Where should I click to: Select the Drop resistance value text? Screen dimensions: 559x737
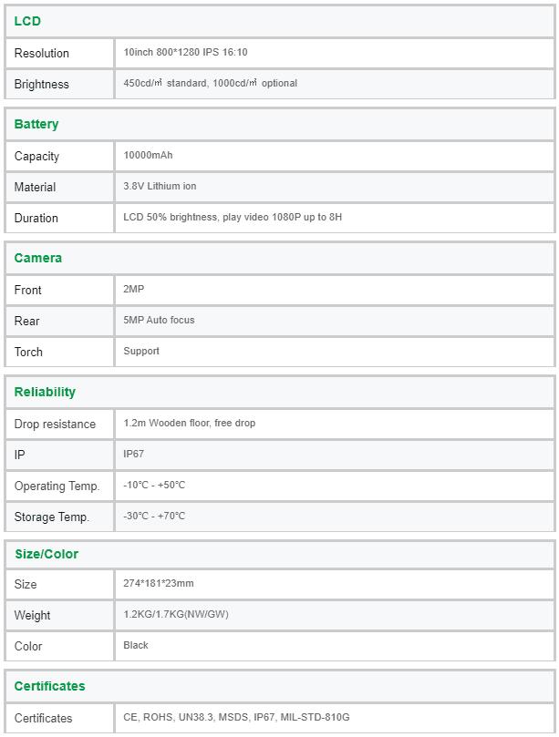(x=189, y=423)
